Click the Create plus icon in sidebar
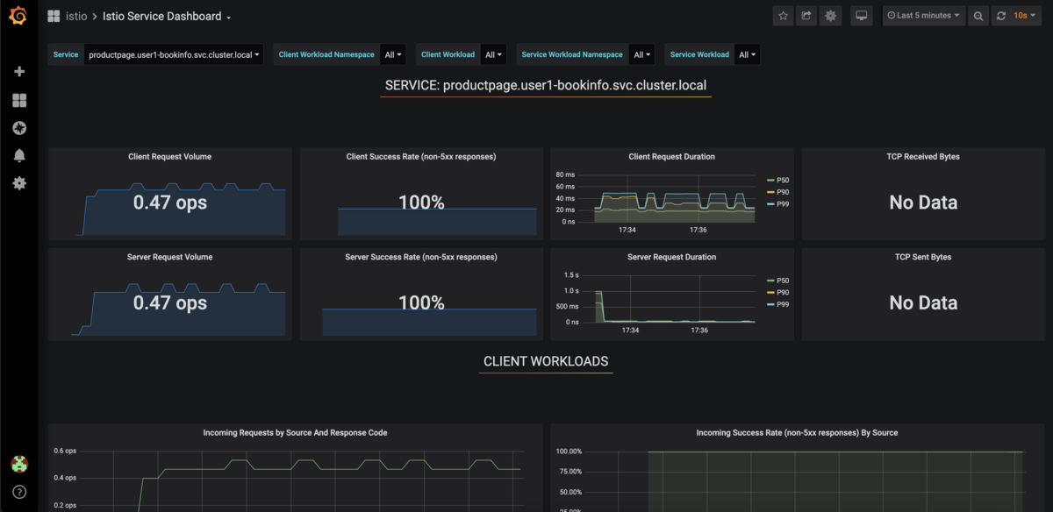 pyautogui.click(x=19, y=72)
